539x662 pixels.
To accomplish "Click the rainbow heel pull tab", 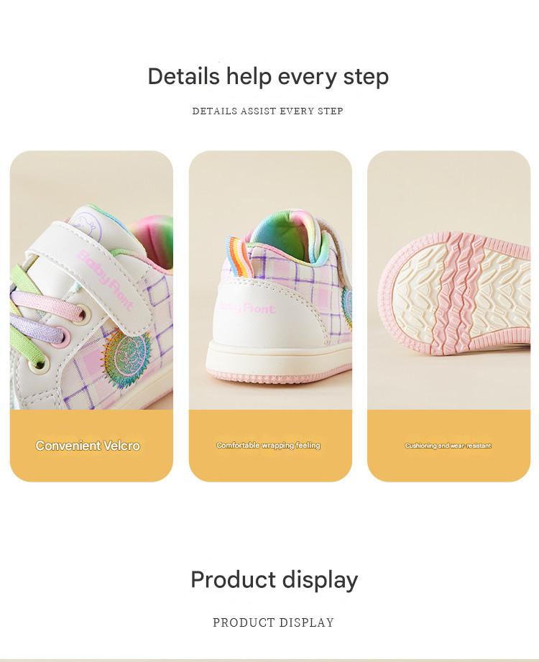I will [x=239, y=257].
